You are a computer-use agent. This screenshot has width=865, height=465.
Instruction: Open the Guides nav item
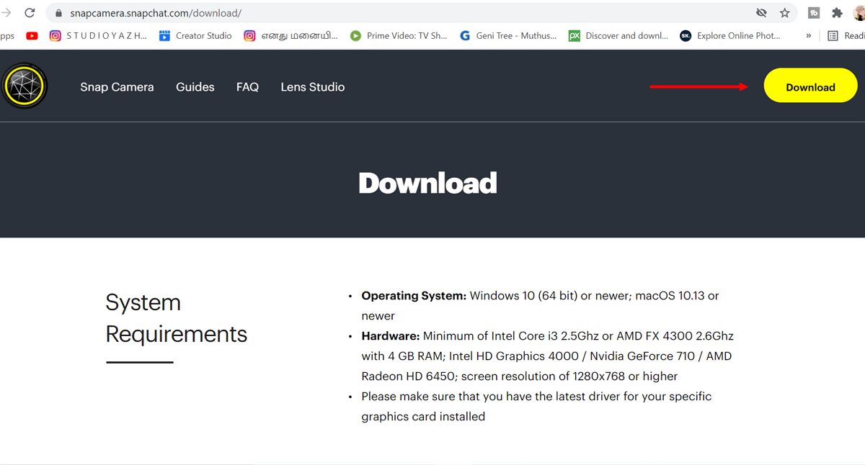coord(195,87)
